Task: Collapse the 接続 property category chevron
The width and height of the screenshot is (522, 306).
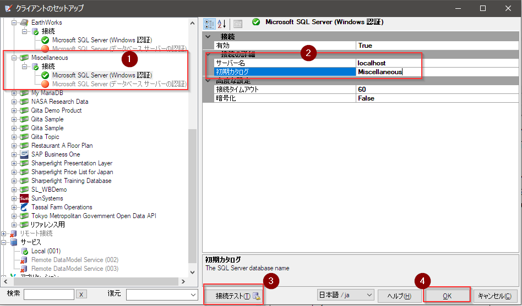Action: (208, 37)
